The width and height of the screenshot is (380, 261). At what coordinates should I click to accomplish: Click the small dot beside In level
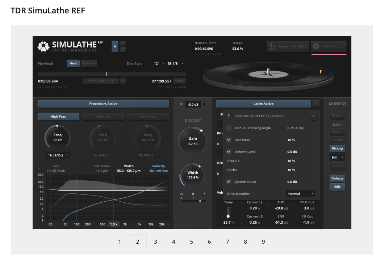click(x=204, y=104)
